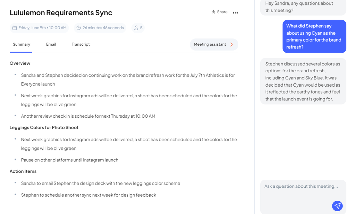The image size is (347, 214).
Task: Click the 26 minutes 46 seconds duration chip
Action: [100, 28]
